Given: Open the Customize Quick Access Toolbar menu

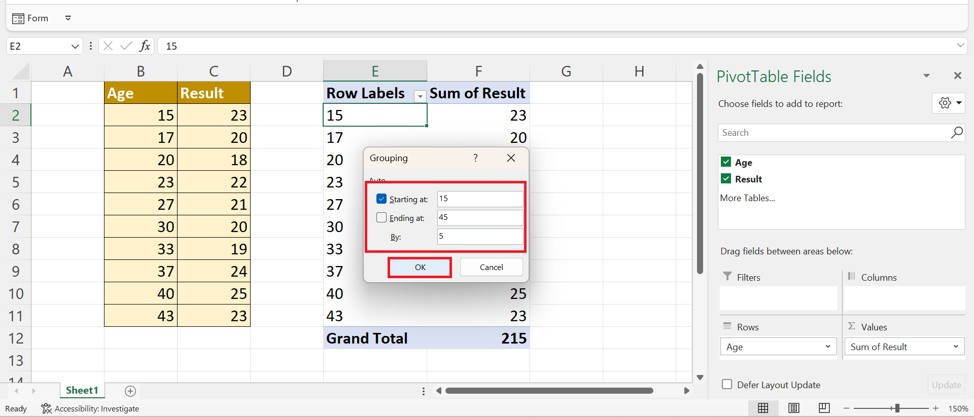Looking at the screenshot, I should [x=68, y=18].
